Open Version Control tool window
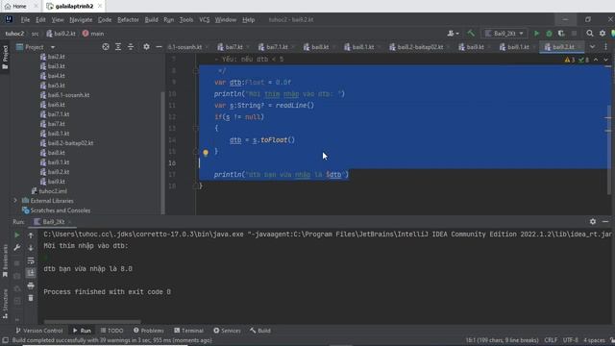Image resolution: width=615 pixels, height=346 pixels. tap(39, 331)
